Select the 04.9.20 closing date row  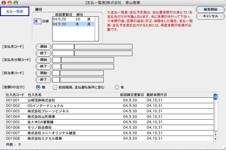click(73, 19)
